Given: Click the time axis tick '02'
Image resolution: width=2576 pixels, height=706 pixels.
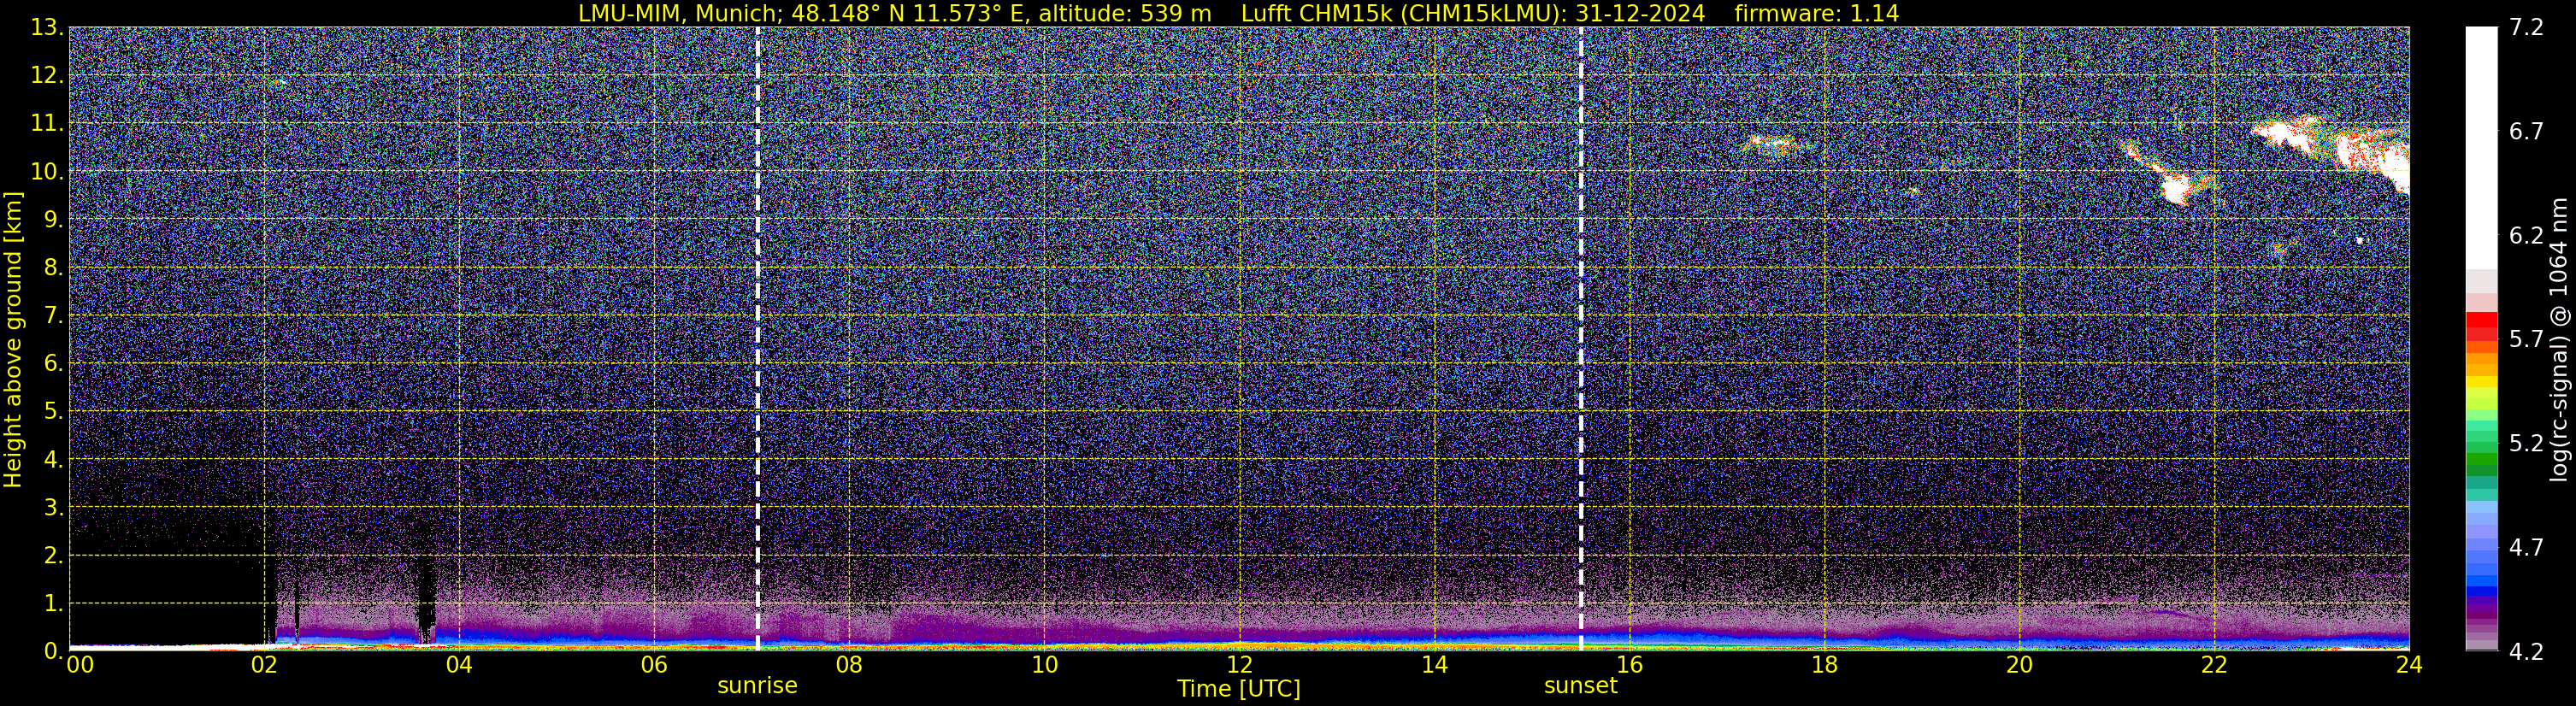Looking at the screenshot, I should 264,665.
